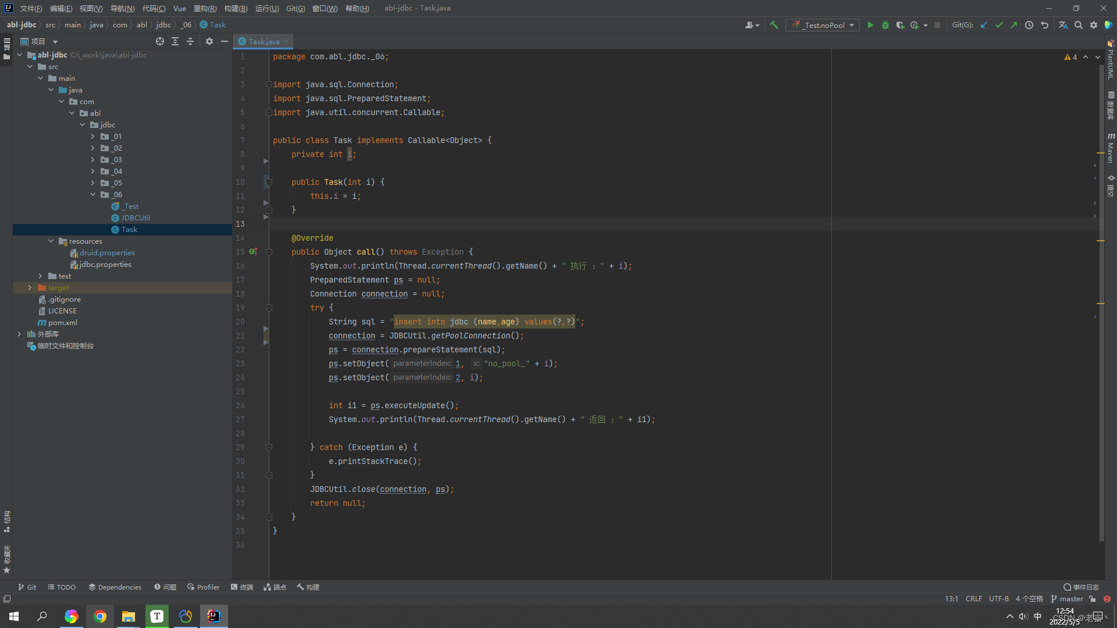Commit changes with green checkmark

coord(999,25)
